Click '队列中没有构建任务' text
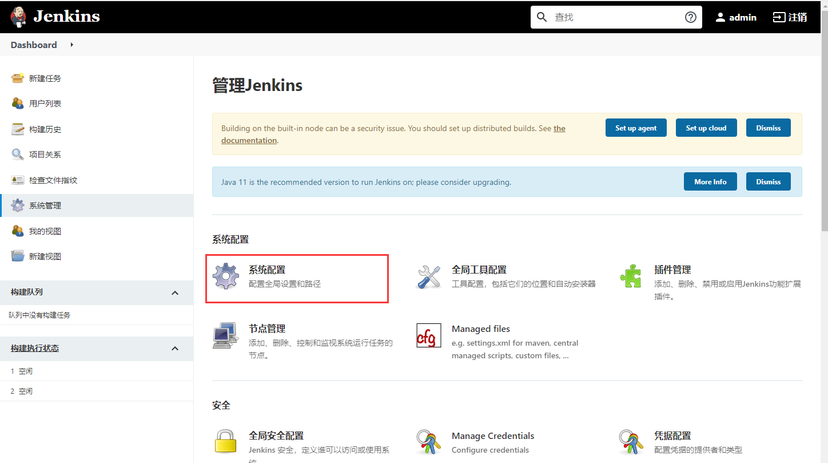Image resolution: width=828 pixels, height=463 pixels. click(x=39, y=315)
